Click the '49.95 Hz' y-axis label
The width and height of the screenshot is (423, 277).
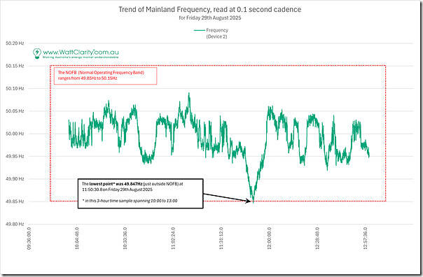(x=15, y=156)
